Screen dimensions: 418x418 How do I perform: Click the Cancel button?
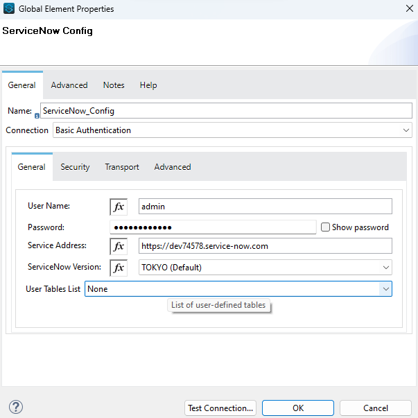pos(376,408)
